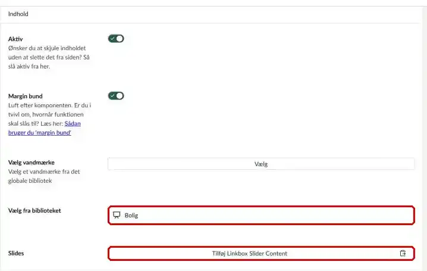Click the presentation icon beside Bolig
Image resolution: width=427 pixels, height=271 pixels.
click(x=117, y=215)
